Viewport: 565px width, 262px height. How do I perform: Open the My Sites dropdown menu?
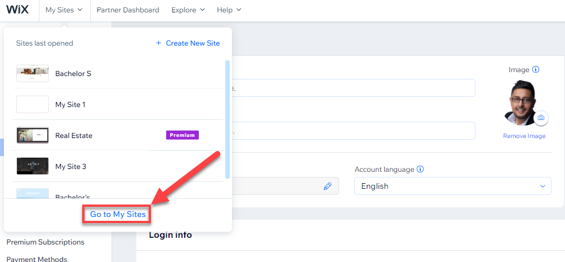point(64,10)
